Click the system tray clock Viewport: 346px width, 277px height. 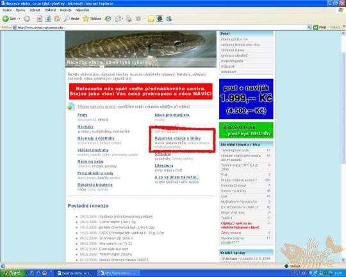pos(338,273)
